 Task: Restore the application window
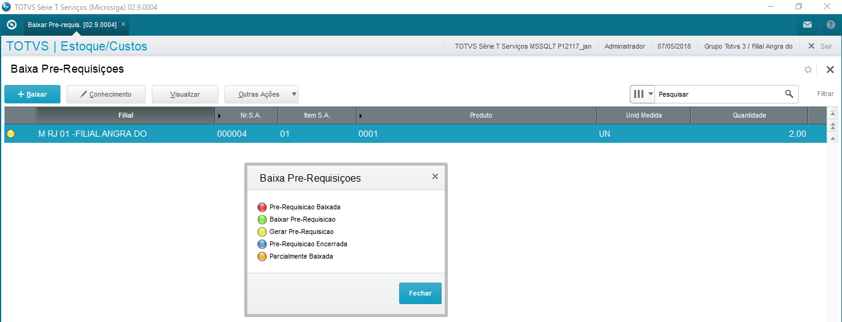[x=799, y=6]
